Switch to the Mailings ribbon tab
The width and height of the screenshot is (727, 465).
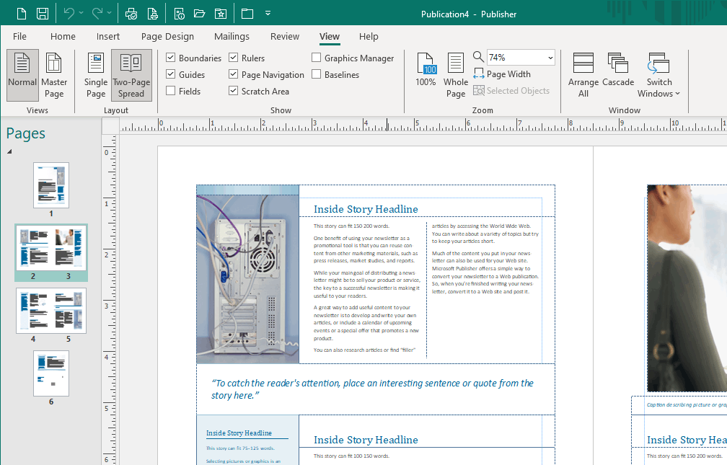pyautogui.click(x=232, y=36)
